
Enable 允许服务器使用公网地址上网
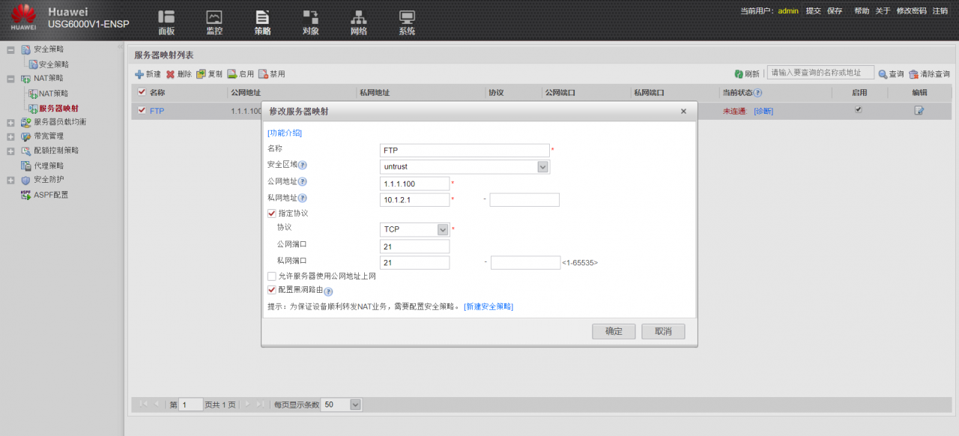coord(272,276)
